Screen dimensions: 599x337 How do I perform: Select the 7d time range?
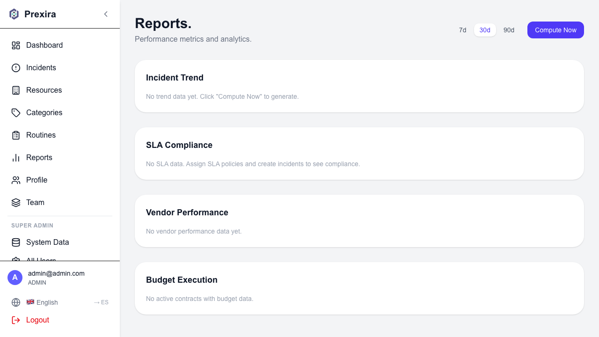point(462,30)
